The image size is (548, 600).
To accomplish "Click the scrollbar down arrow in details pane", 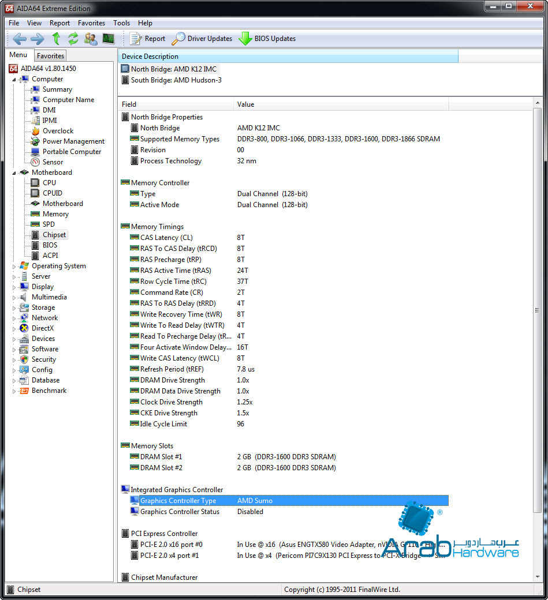I will [x=537, y=577].
